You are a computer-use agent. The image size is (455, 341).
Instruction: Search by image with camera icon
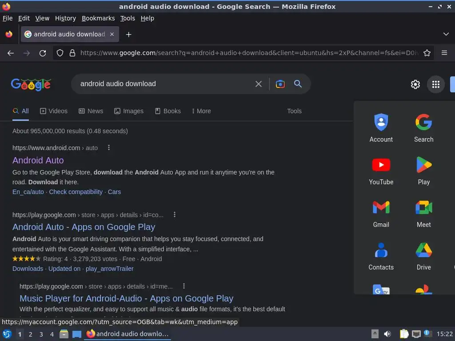pyautogui.click(x=280, y=84)
